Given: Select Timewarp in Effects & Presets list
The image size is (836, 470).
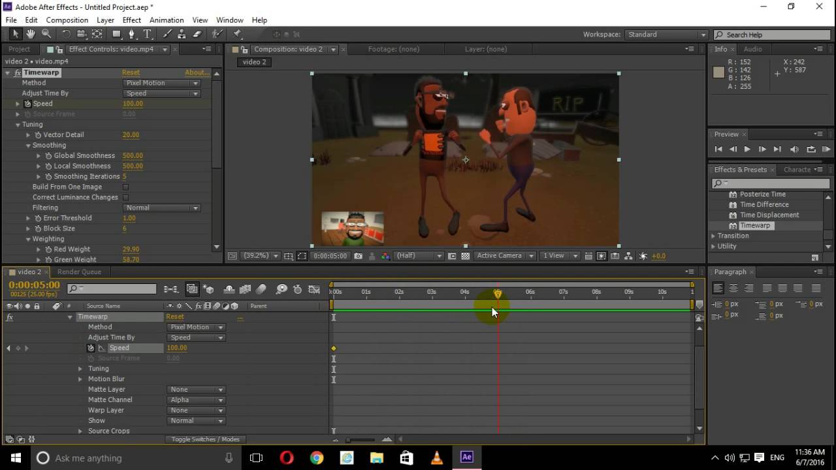Looking at the screenshot, I should pos(755,225).
